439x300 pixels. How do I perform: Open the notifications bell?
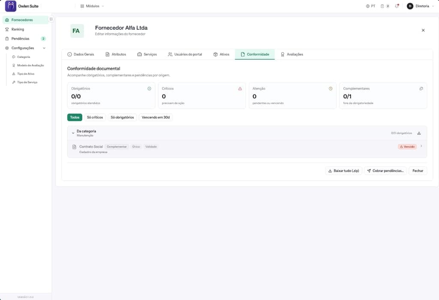pos(397,6)
